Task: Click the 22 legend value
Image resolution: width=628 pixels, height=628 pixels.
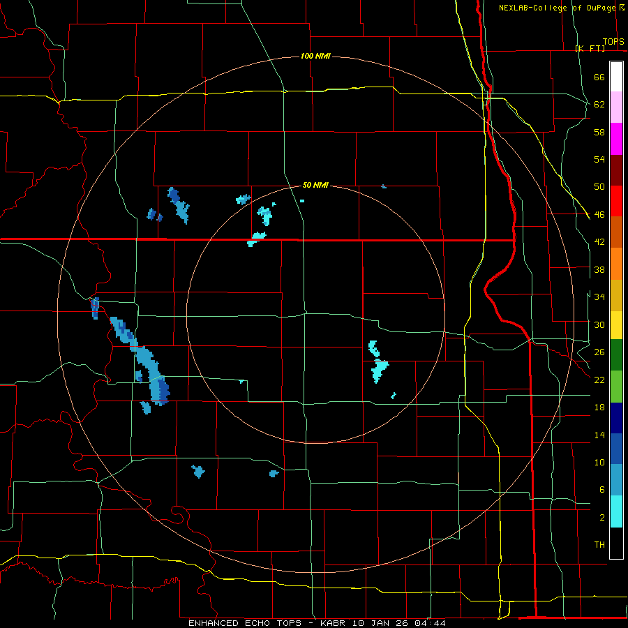Action: click(x=599, y=380)
